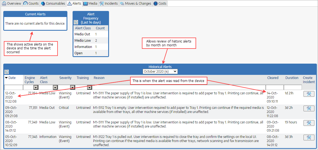Click the 77,349 engine cycles value

(32, 122)
